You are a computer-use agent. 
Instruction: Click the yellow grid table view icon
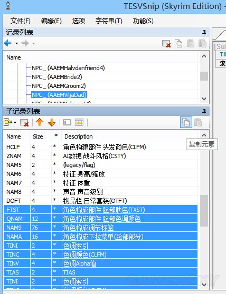[x=79, y=122]
